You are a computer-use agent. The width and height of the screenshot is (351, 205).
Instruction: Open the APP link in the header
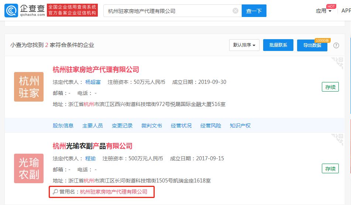click(346, 11)
